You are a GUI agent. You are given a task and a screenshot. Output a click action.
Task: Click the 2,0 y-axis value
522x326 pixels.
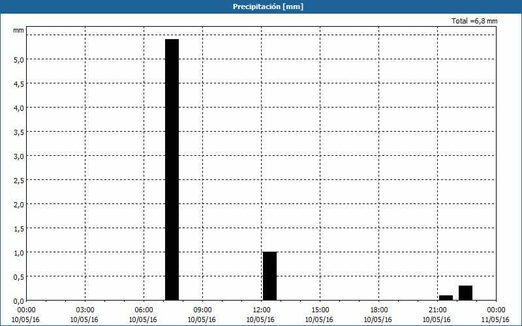click(19, 205)
